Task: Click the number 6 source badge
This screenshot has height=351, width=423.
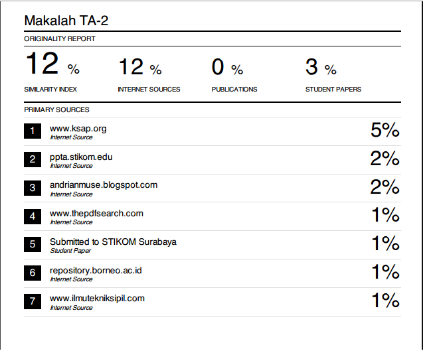Action: pyautogui.click(x=32, y=273)
